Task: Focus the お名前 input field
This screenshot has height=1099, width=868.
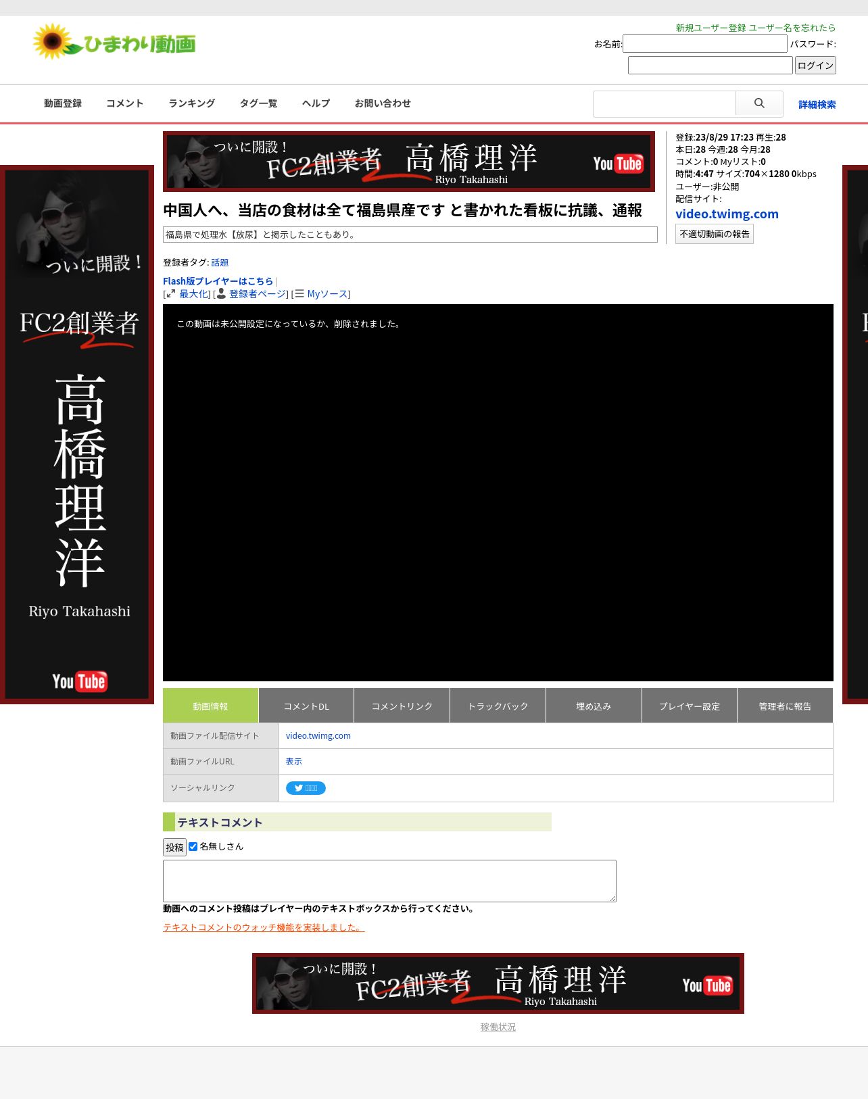Action: 705,43
